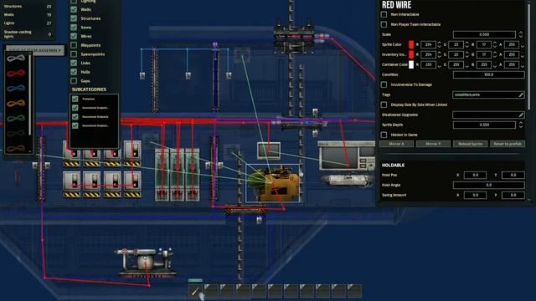Screen dimensions: 536x301
Task: Click the Mirror X button
Action: click(x=396, y=144)
